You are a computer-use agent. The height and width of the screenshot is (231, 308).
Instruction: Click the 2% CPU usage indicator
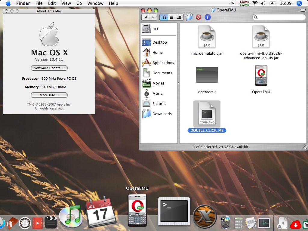(232, 3)
